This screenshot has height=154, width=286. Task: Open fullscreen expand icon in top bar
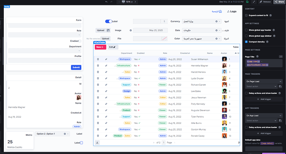[x=254, y=2]
